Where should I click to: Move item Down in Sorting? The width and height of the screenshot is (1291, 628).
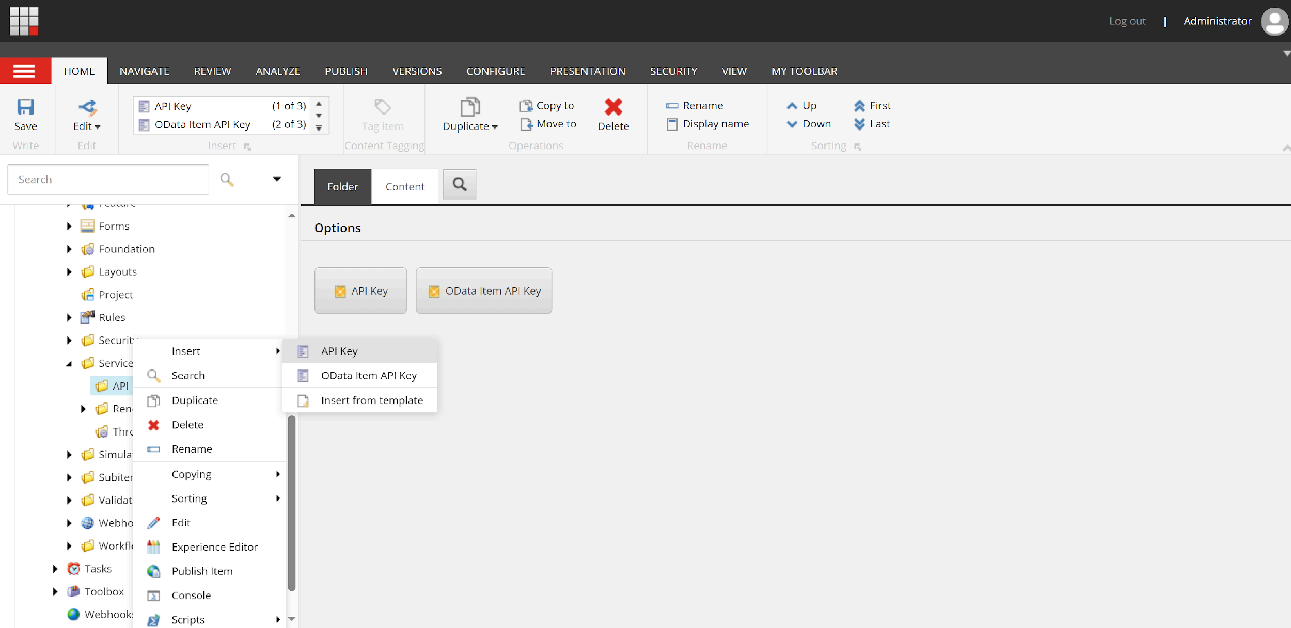[809, 124]
